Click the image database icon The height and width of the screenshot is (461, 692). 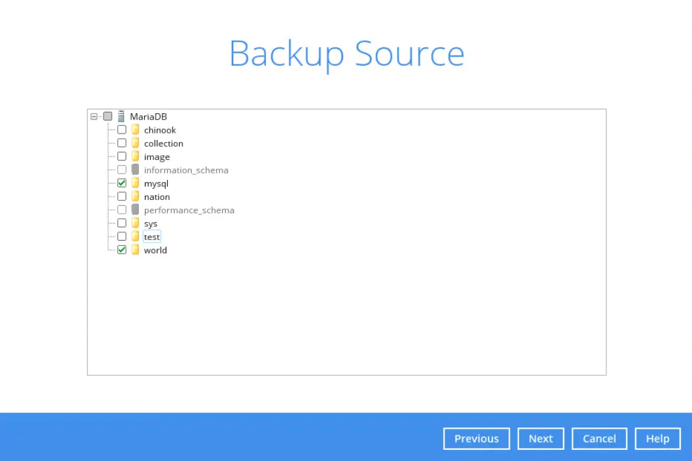(x=136, y=157)
